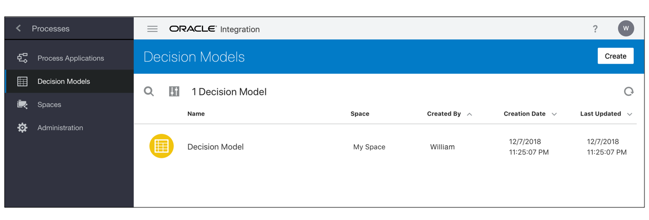
Task: Click the back arrow beside Processes
Action: [19, 29]
